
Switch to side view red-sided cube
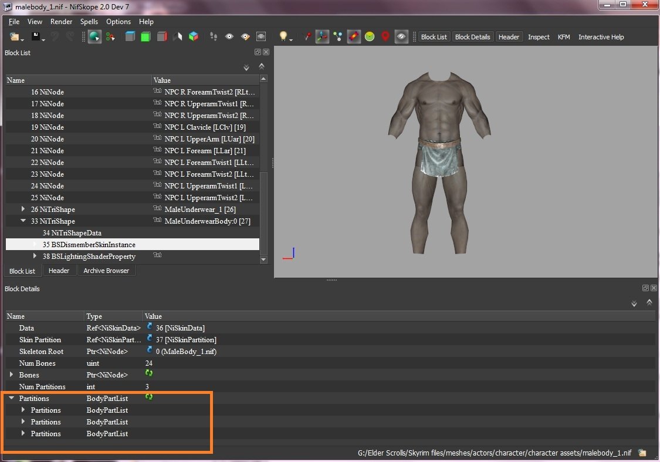(x=162, y=36)
